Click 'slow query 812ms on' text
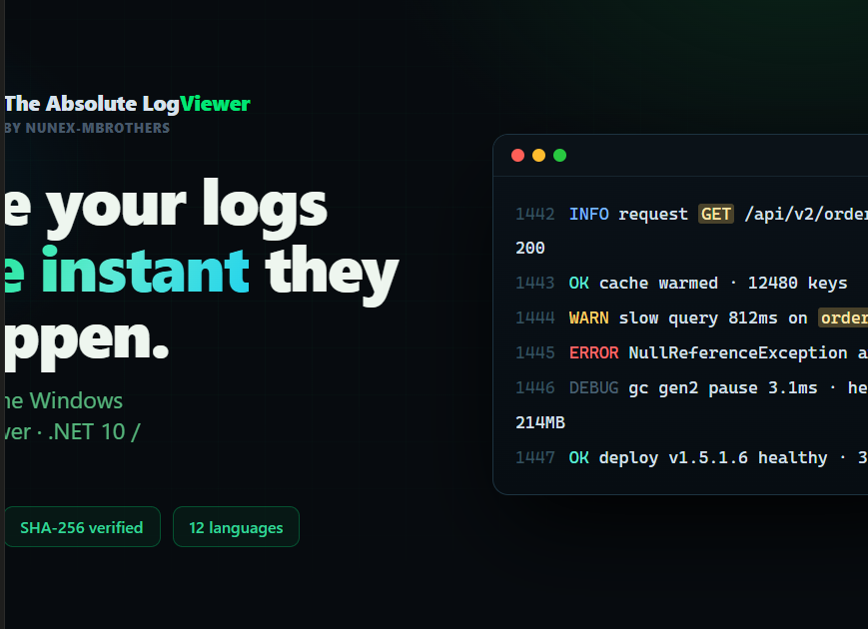The height and width of the screenshot is (629, 868). click(x=713, y=318)
